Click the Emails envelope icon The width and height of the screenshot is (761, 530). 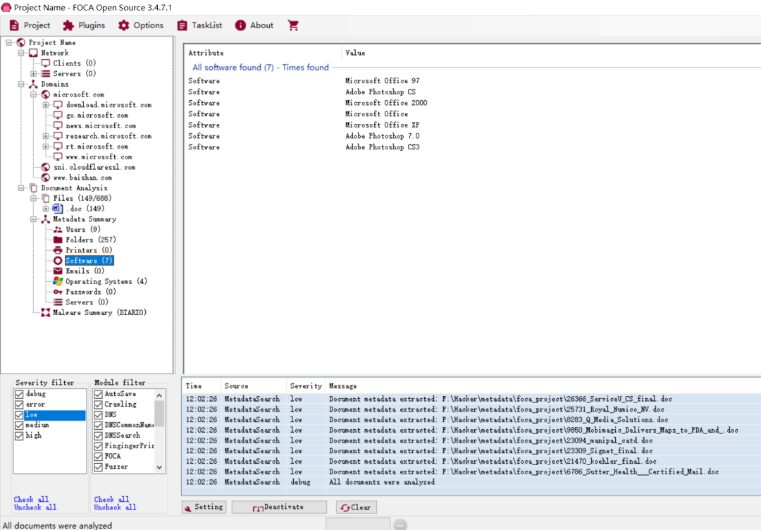pos(58,271)
